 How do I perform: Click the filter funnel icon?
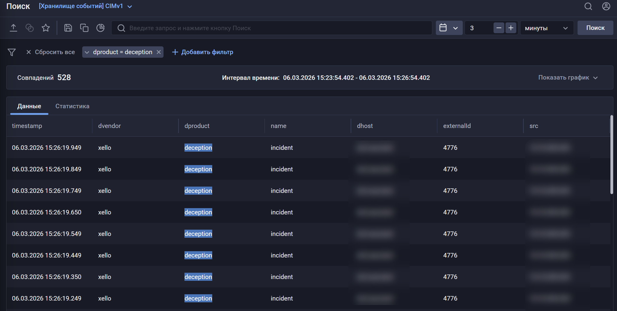click(12, 52)
